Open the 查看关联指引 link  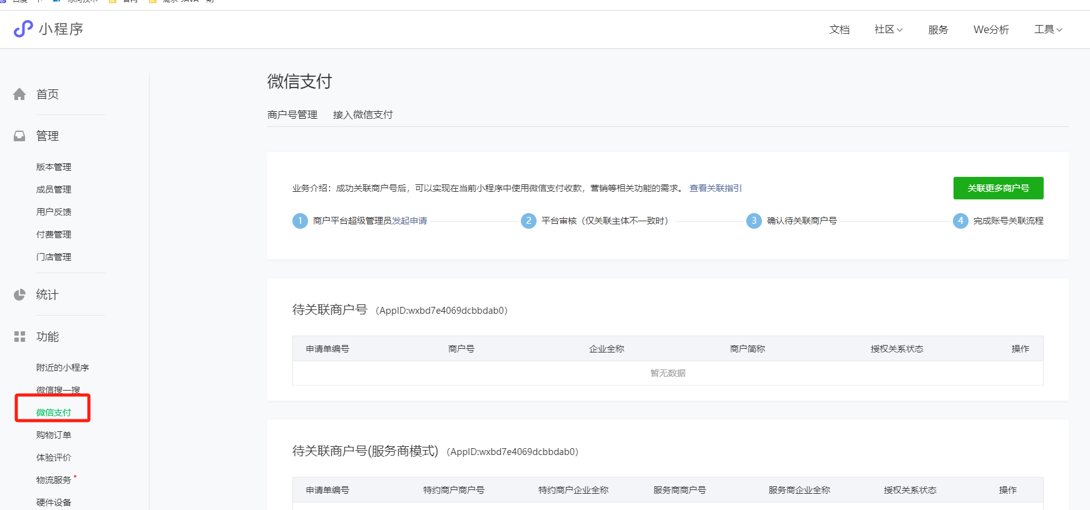(716, 188)
